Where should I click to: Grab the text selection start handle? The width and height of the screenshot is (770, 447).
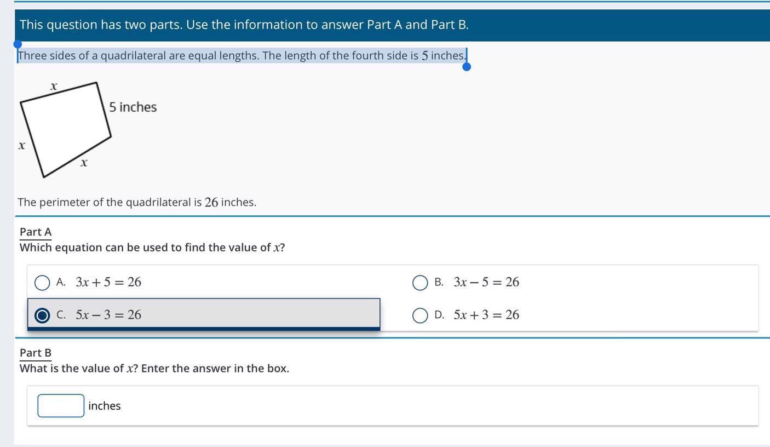(18, 44)
